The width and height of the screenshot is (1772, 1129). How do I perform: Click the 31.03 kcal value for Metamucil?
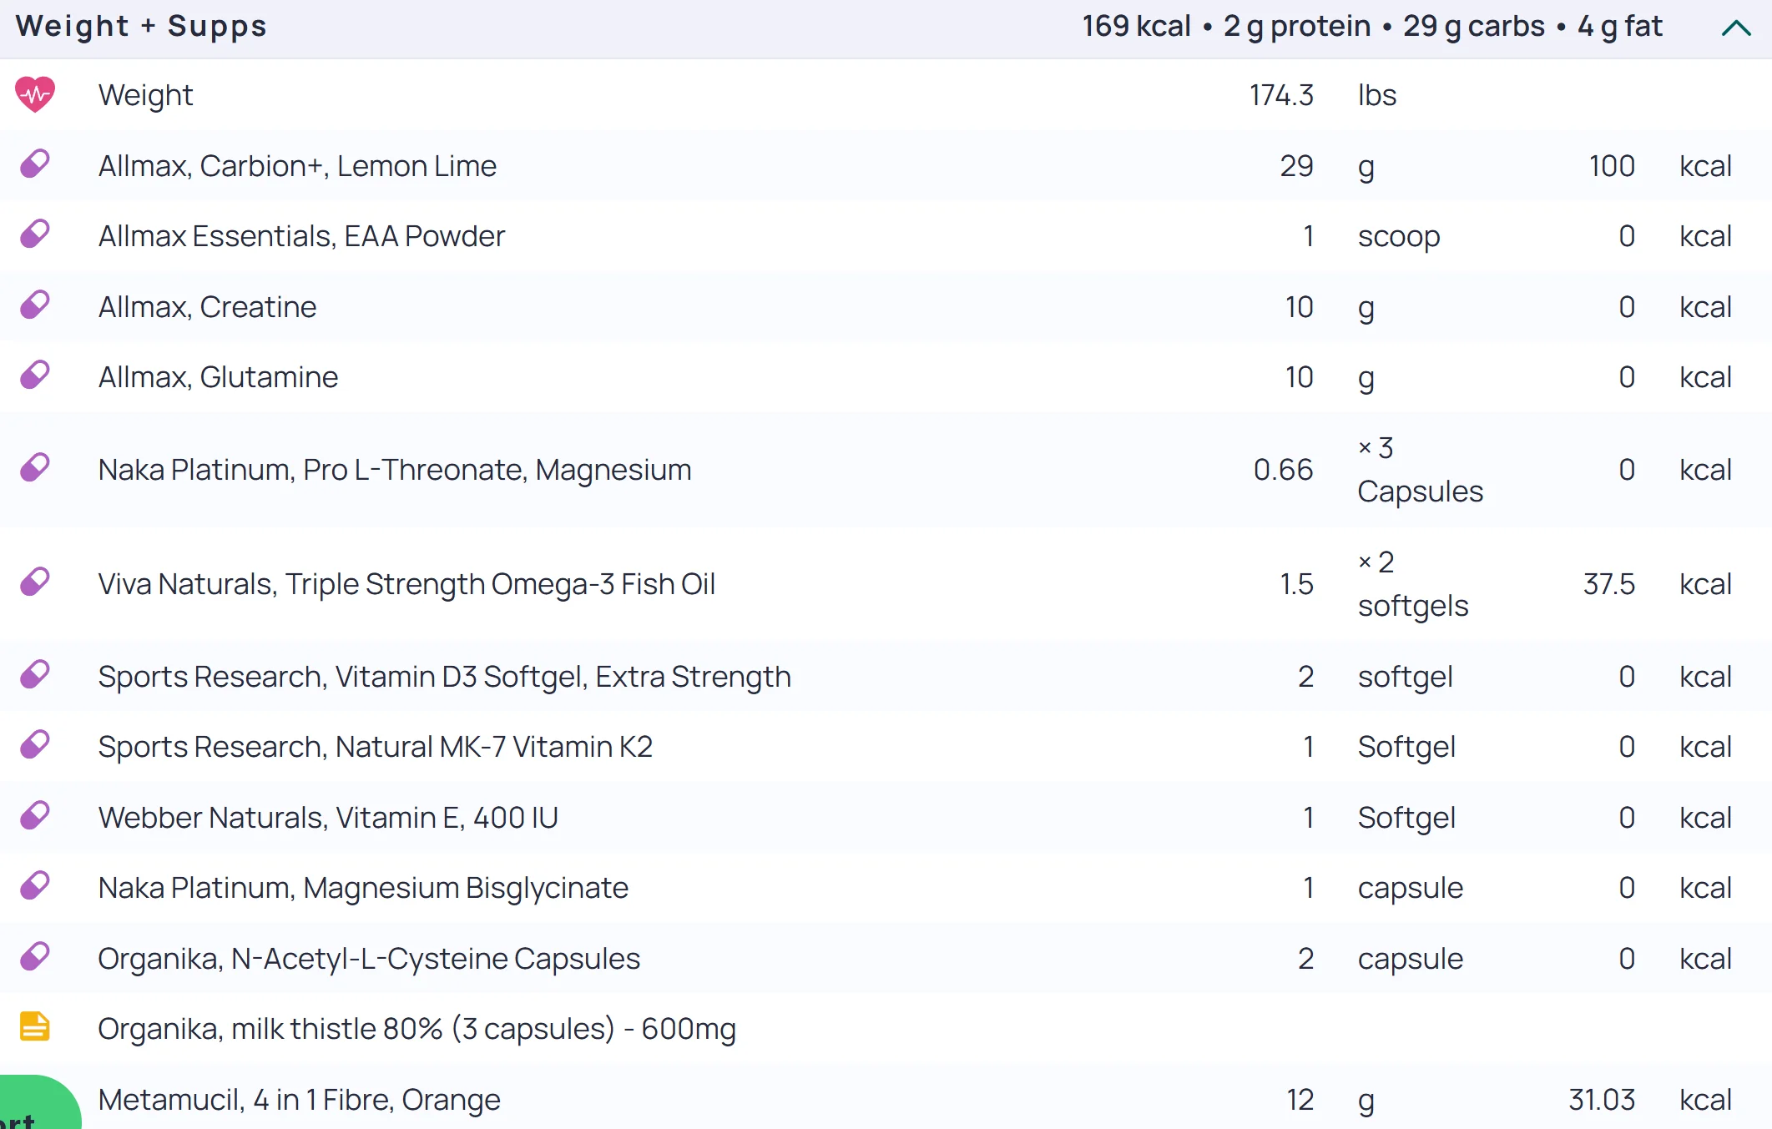point(1602,1100)
